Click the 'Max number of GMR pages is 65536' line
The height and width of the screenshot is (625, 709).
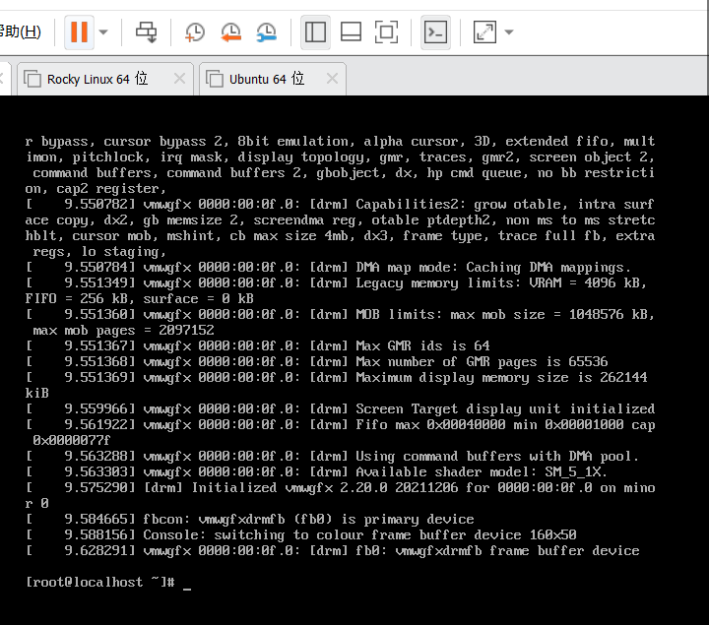pos(316,361)
